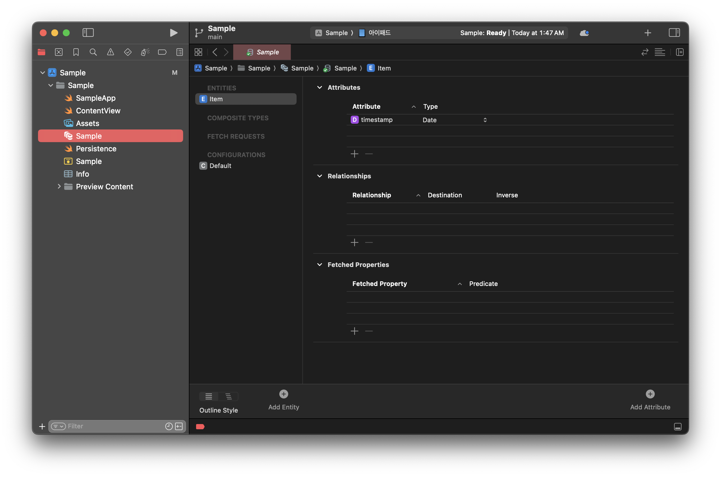Open the Issue navigator warning icon
This screenshot has width=721, height=477.
111,52
